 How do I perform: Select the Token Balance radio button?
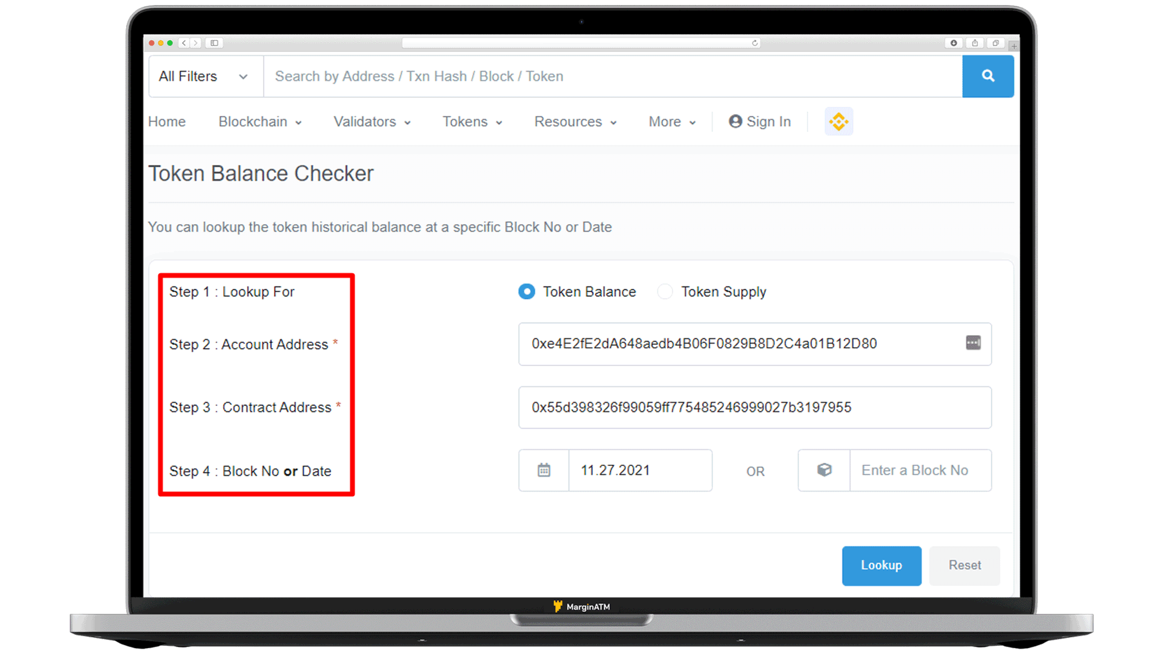(527, 292)
